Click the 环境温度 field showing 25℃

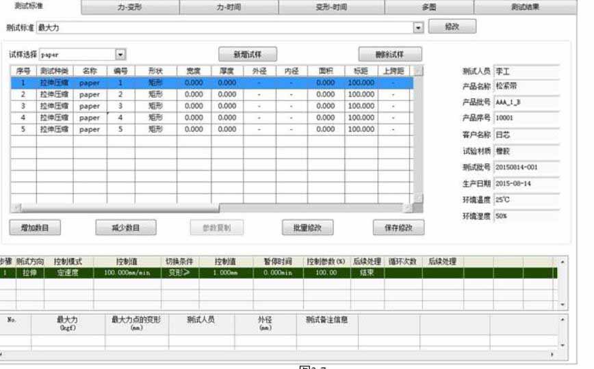pyautogui.click(x=526, y=200)
